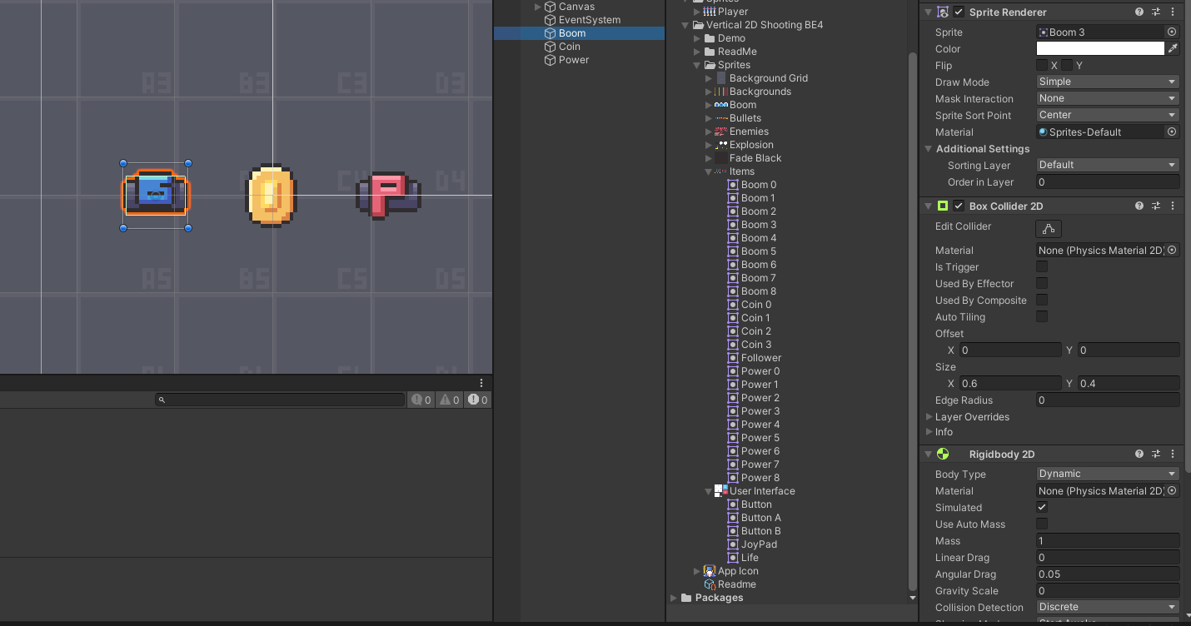Select the blue Boom sprite in Scene view
1191x626 pixels.
(x=156, y=195)
